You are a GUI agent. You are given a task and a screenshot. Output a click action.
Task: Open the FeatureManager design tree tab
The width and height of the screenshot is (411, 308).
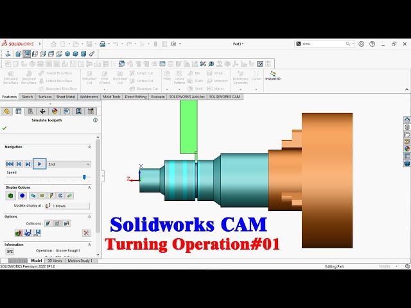click(6, 111)
